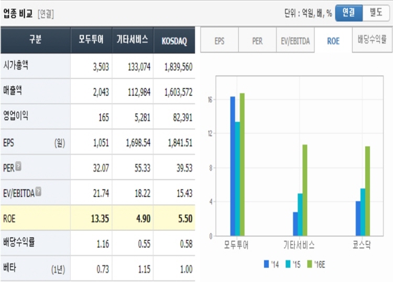The image size is (393, 282).
Task: Click the 기타서비스 chart axis label
Action: pos(299,245)
